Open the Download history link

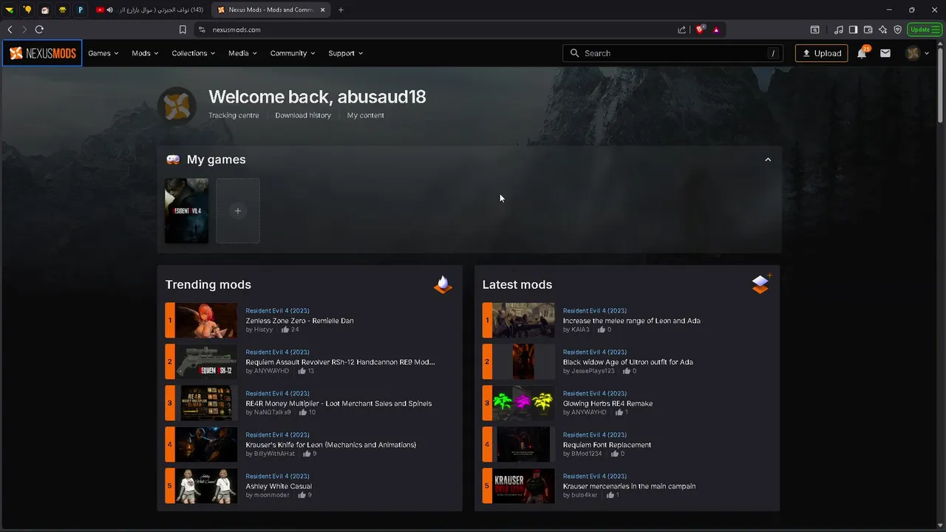click(303, 115)
